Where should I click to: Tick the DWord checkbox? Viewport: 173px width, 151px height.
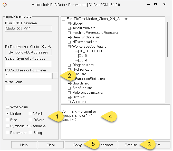click(30, 120)
